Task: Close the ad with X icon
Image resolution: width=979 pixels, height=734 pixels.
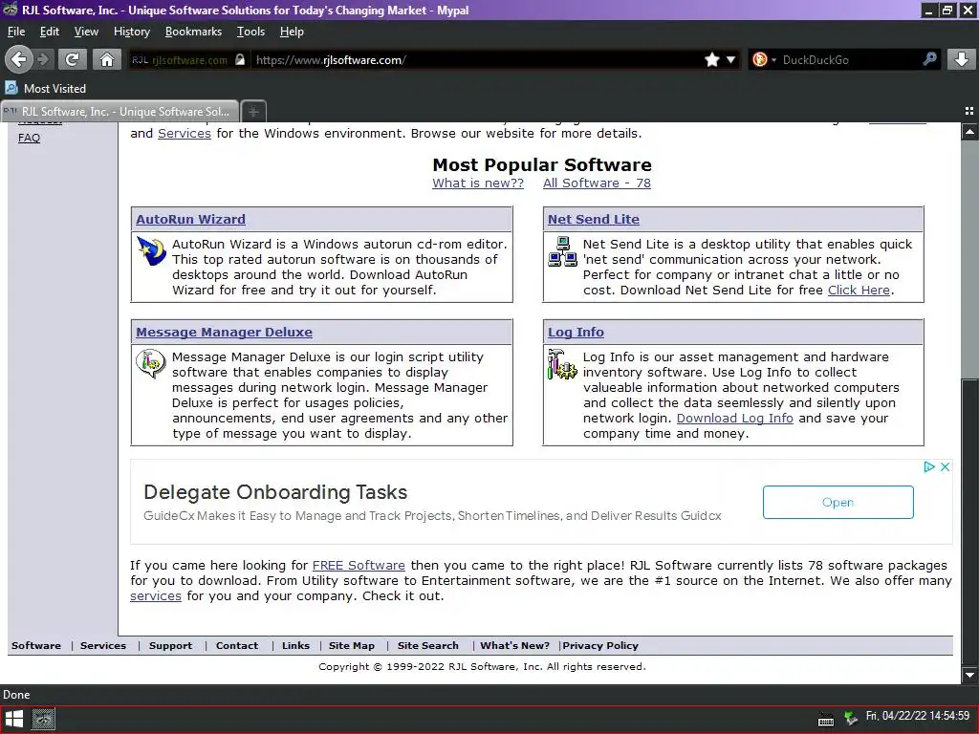Action: (x=946, y=466)
